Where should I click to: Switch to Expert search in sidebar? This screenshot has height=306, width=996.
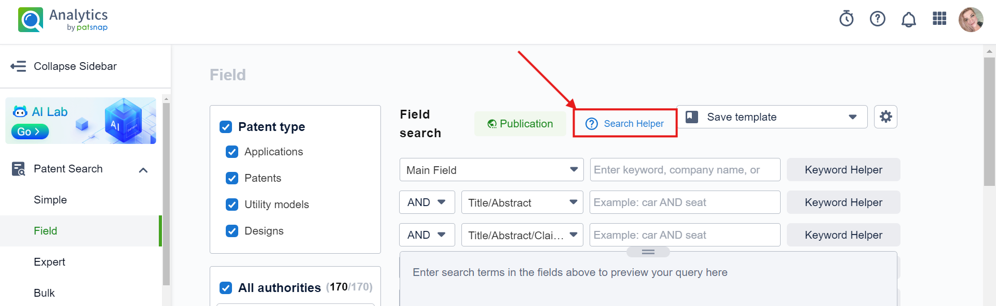(49, 262)
